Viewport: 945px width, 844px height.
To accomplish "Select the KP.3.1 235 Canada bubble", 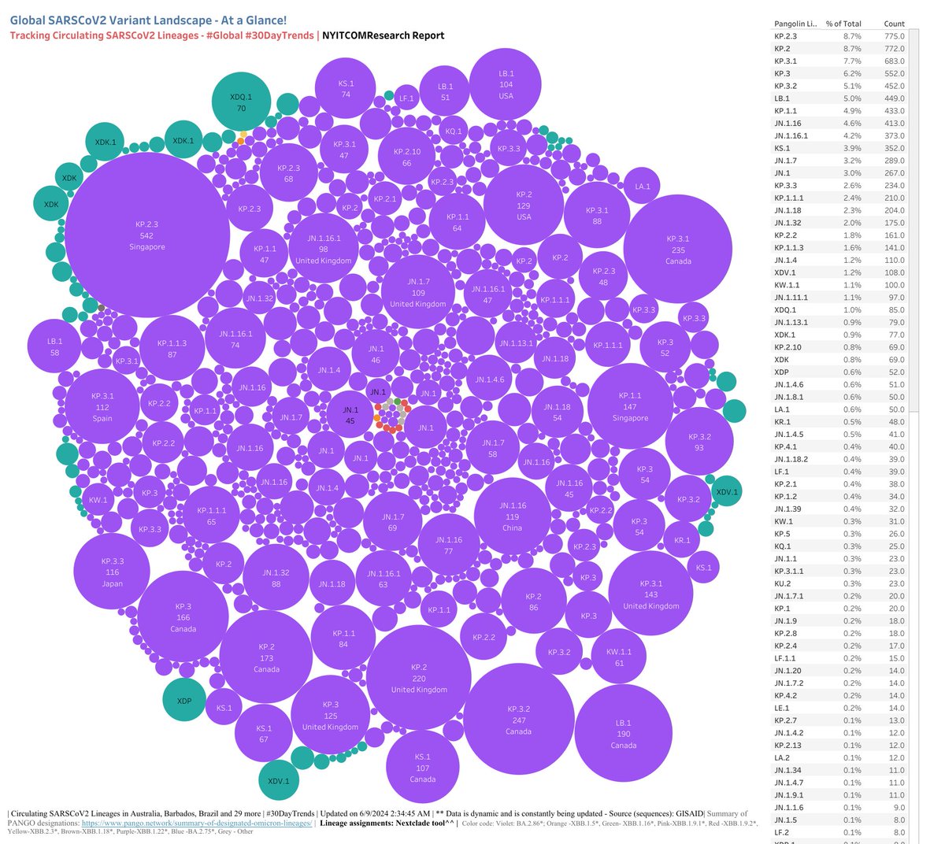I will (x=678, y=250).
